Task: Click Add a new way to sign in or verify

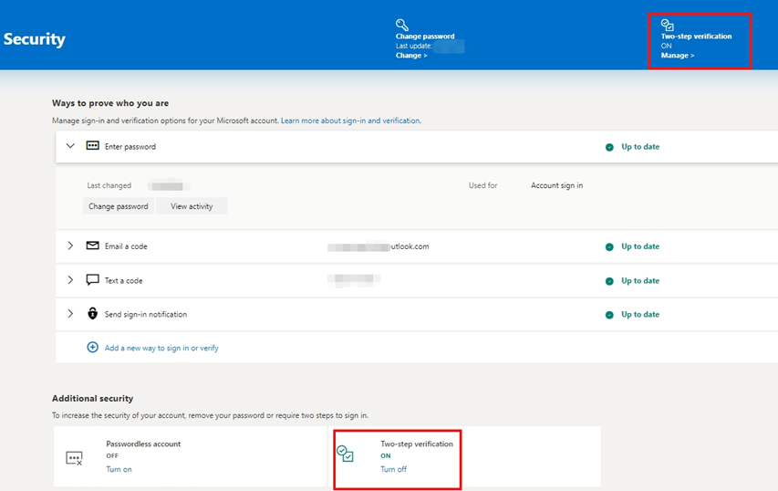Action: tap(161, 348)
